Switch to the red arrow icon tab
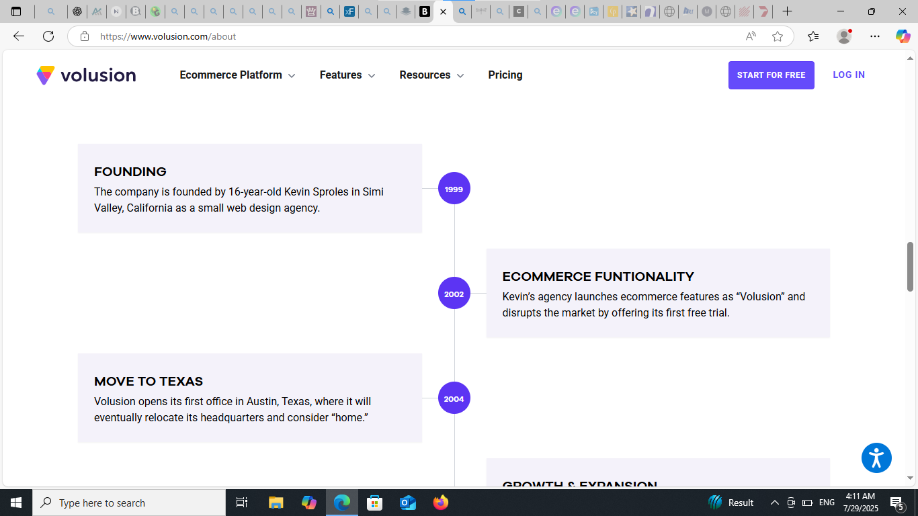Viewport: 918px width, 516px height. [x=763, y=11]
